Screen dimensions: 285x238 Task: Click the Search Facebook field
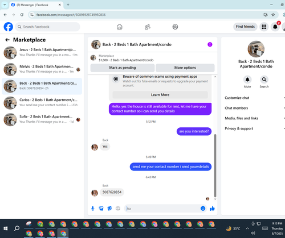[x=47, y=27]
